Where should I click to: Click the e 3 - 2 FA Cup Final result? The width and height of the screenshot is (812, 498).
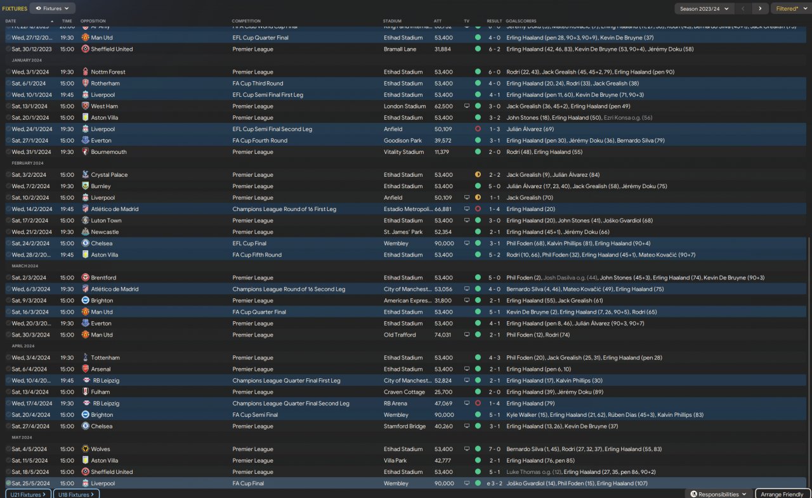[493, 483]
